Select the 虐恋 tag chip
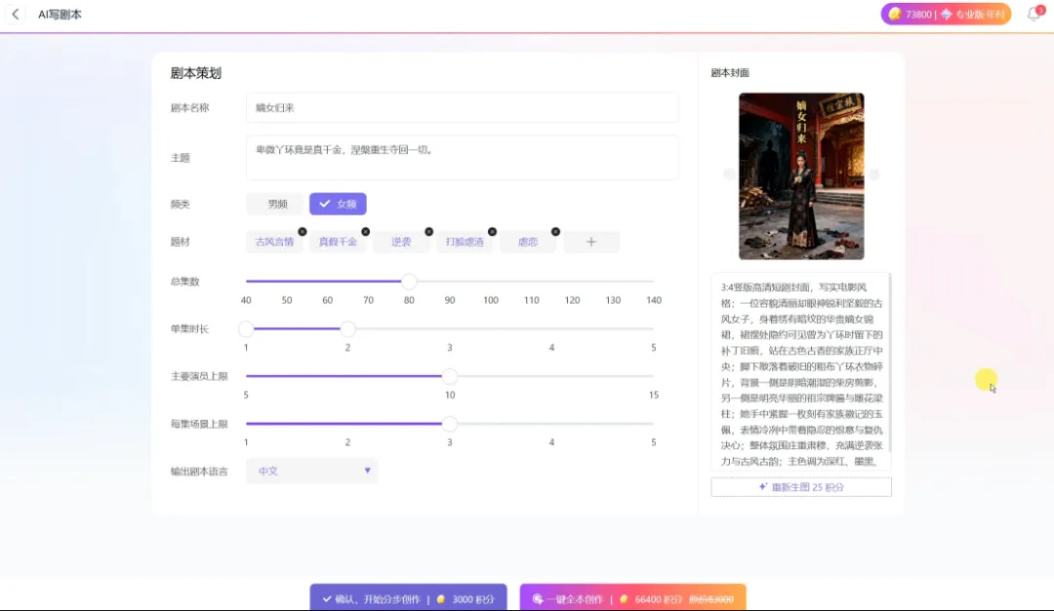The image size is (1054, 611). coord(528,242)
